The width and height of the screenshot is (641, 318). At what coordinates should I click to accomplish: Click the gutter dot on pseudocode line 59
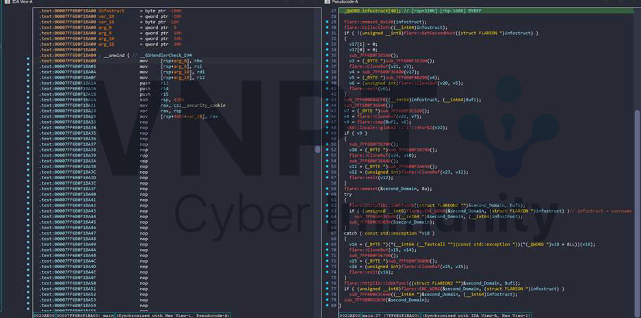pos(328,189)
